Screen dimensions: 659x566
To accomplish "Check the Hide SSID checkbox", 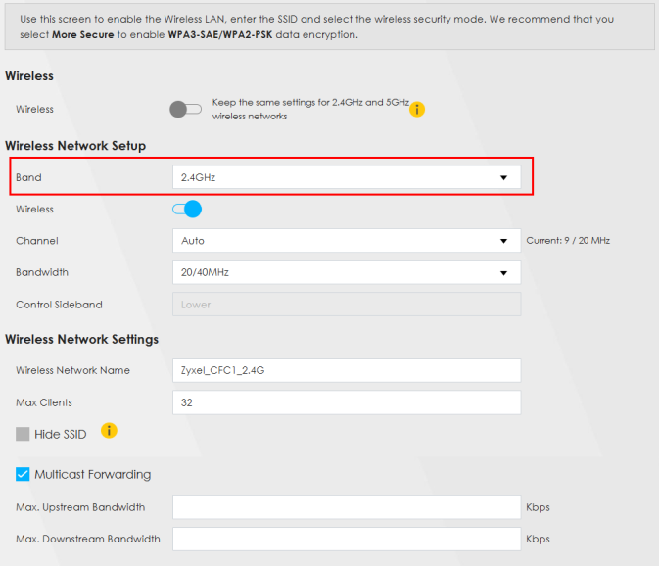I will [23, 434].
